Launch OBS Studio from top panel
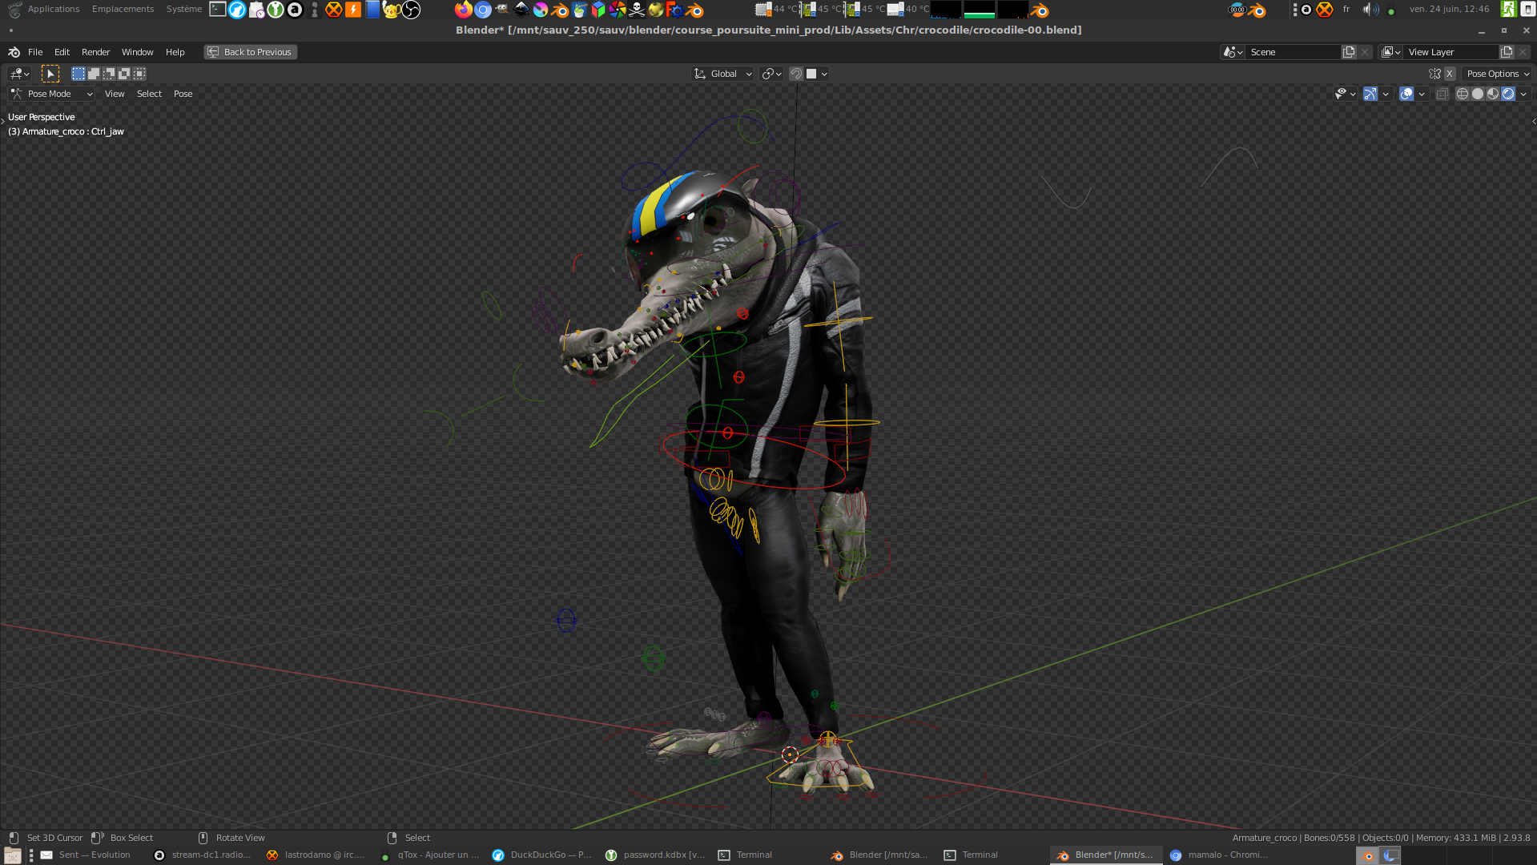Image resolution: width=1537 pixels, height=865 pixels. (411, 10)
